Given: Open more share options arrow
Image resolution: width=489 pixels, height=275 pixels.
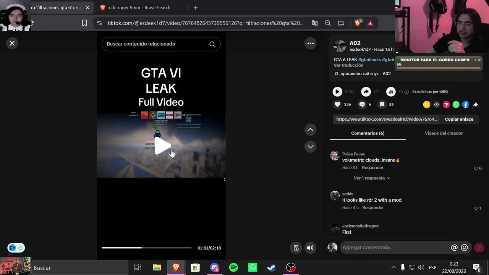Looking at the screenshot, I should tap(476, 105).
